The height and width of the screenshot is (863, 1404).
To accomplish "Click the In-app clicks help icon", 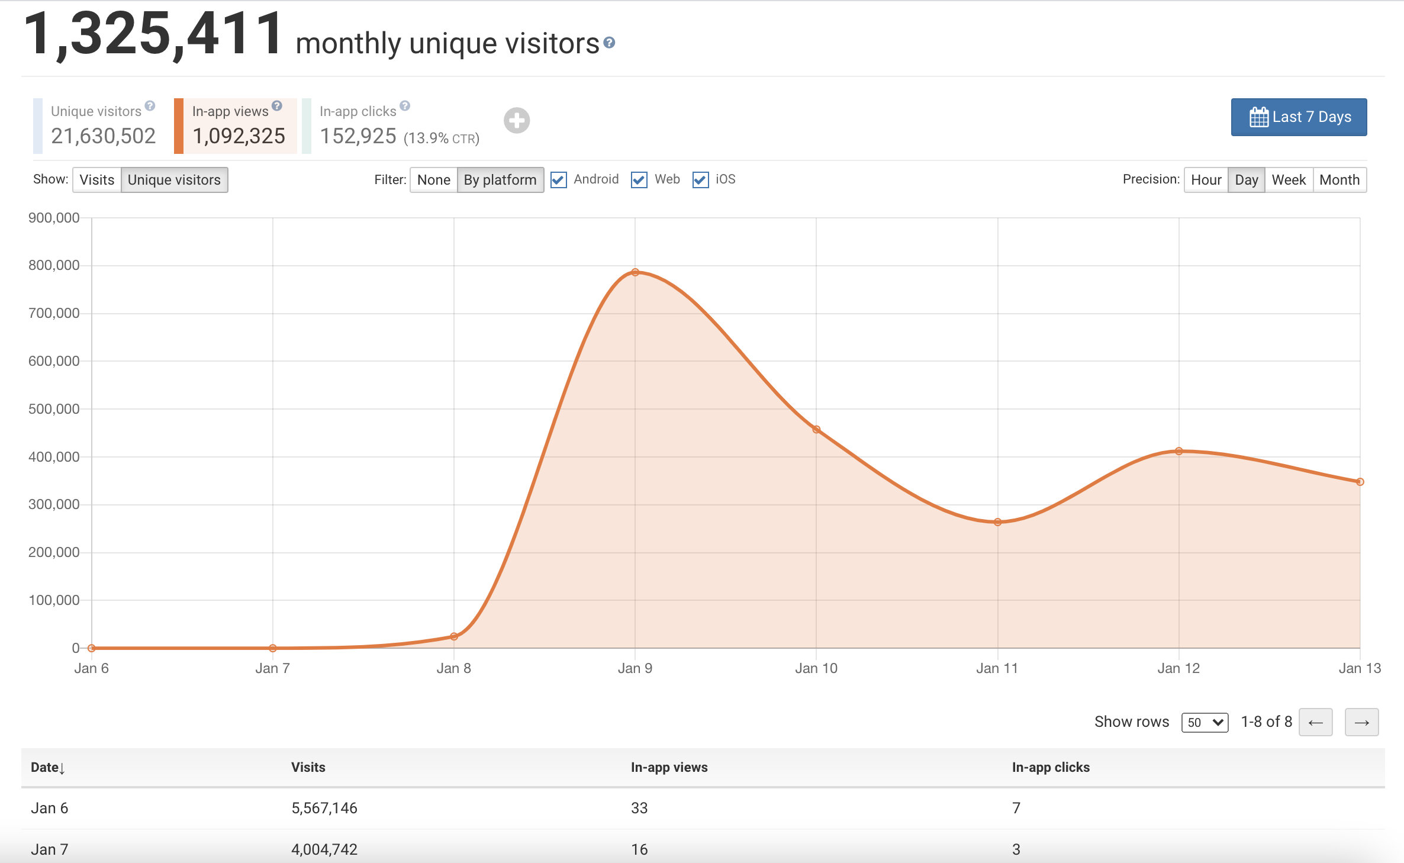I will (405, 106).
